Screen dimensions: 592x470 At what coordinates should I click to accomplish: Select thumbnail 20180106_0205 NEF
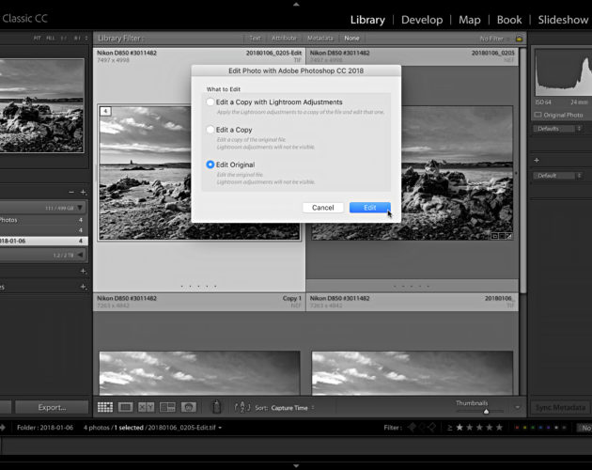[x=412, y=173]
